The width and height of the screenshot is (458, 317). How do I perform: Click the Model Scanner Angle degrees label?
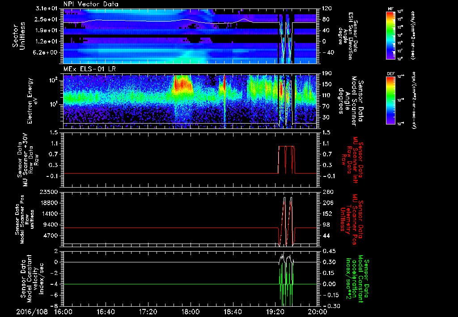tap(351, 101)
